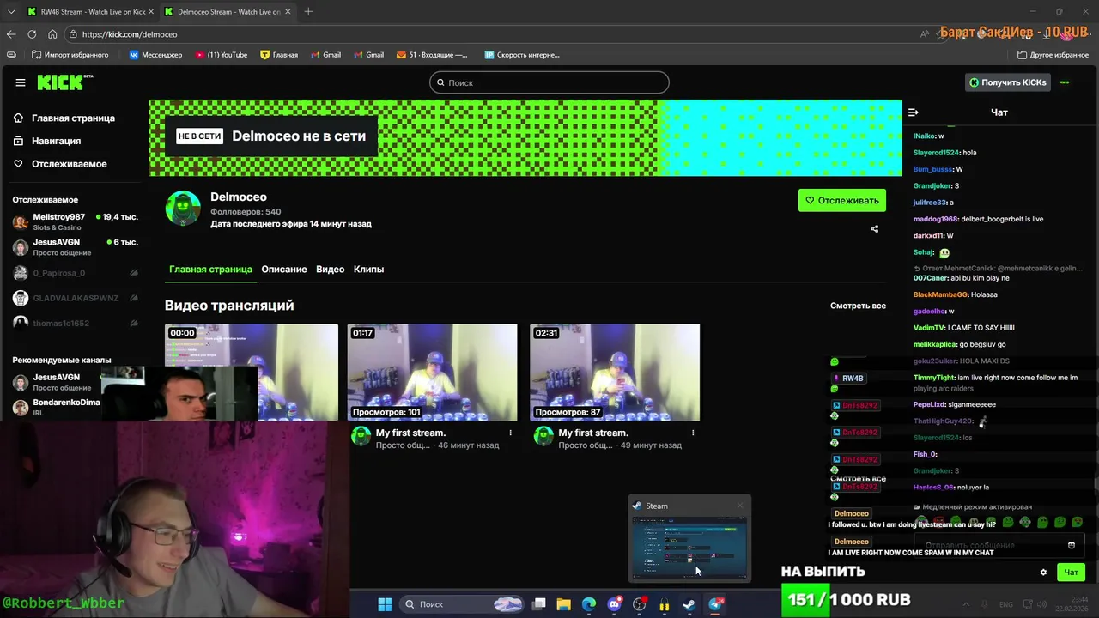1099x618 pixels.
Task: Click the Получить KICKs button
Action: pyautogui.click(x=1008, y=82)
